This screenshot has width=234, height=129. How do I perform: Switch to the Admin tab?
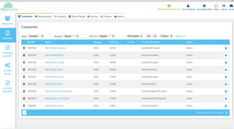point(119,17)
